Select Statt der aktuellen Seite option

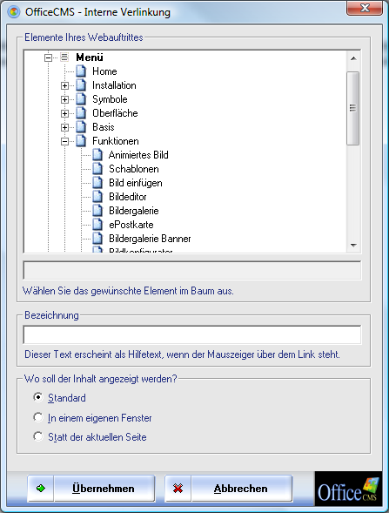pos(38,436)
